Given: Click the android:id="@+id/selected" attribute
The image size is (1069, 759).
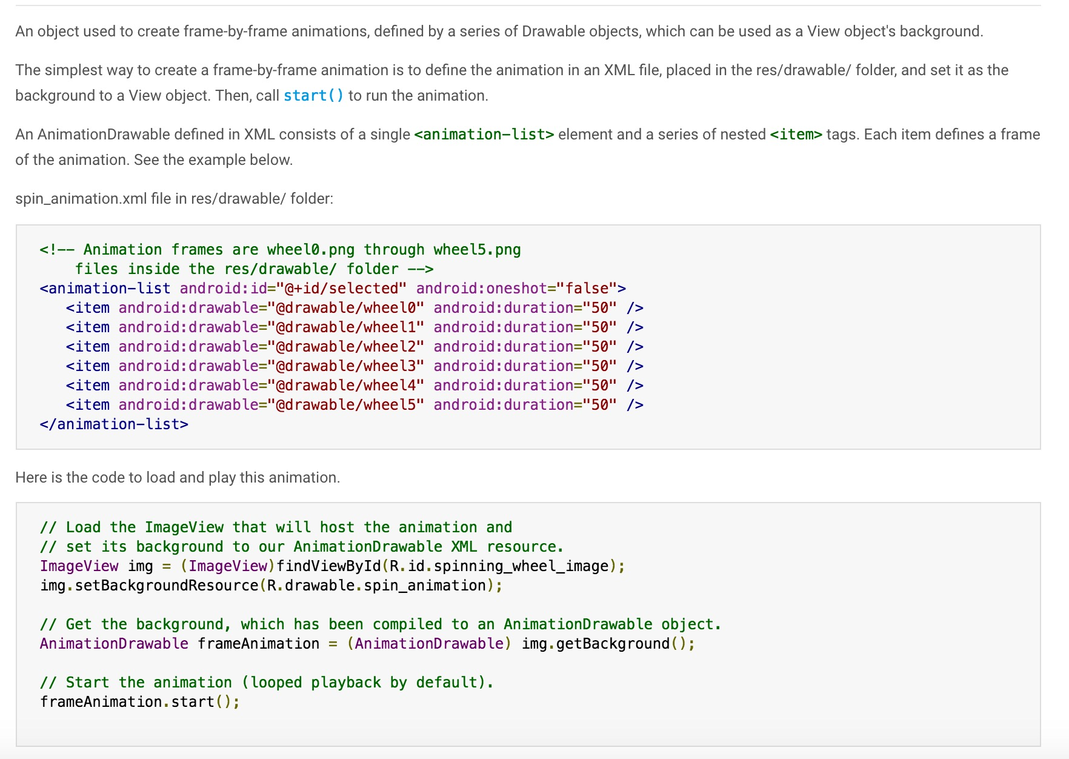Looking at the screenshot, I should (x=293, y=289).
